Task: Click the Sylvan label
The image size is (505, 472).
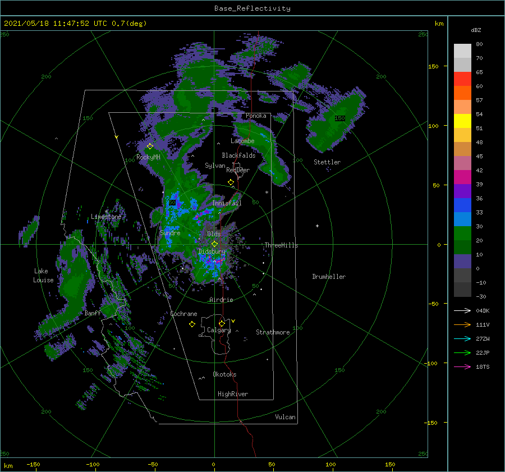Action: [x=215, y=166]
